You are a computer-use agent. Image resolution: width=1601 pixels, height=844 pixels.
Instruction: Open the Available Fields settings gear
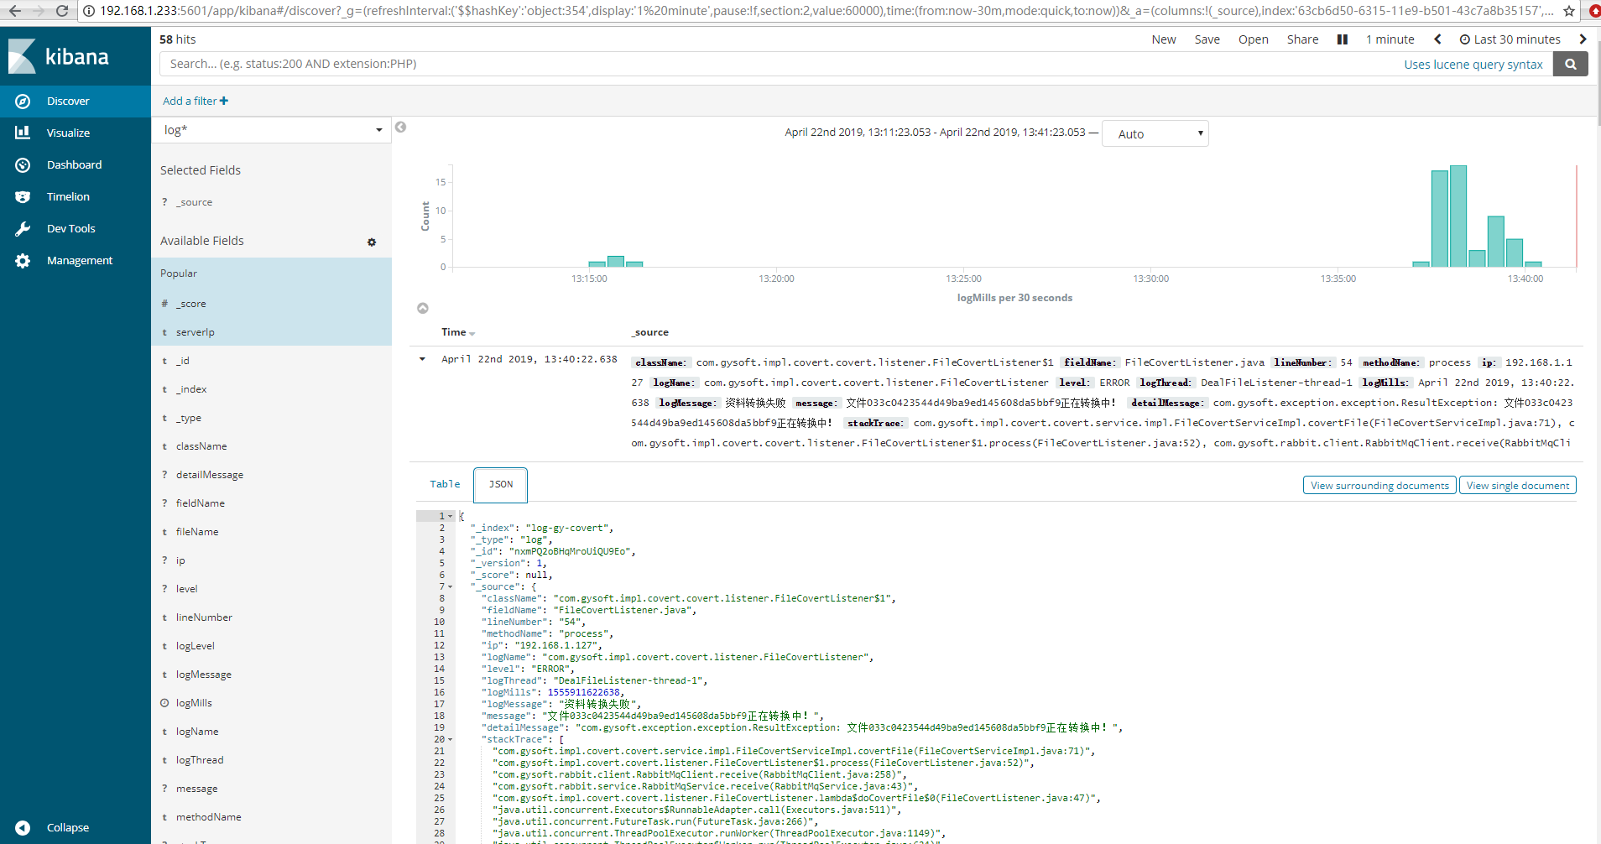372,242
